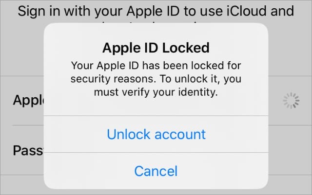Dismiss the dialog with Cancel
This screenshot has width=312, height=195.
click(x=156, y=171)
